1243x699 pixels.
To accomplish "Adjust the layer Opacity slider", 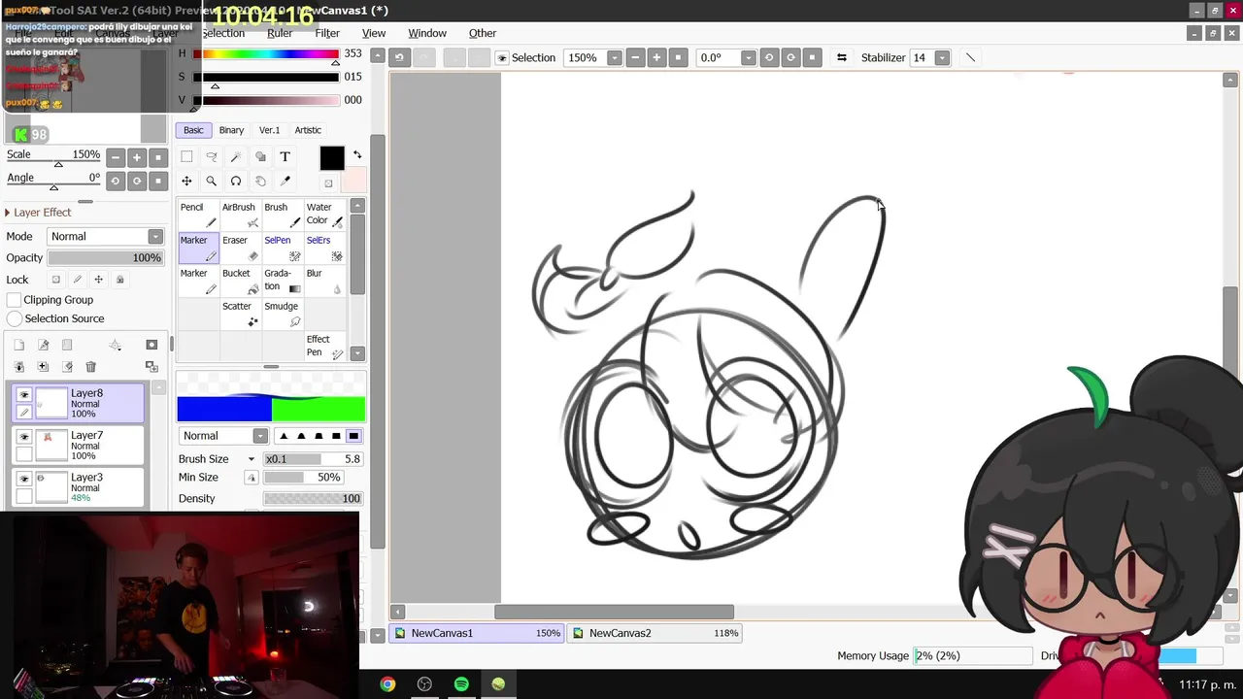I will 105,258.
